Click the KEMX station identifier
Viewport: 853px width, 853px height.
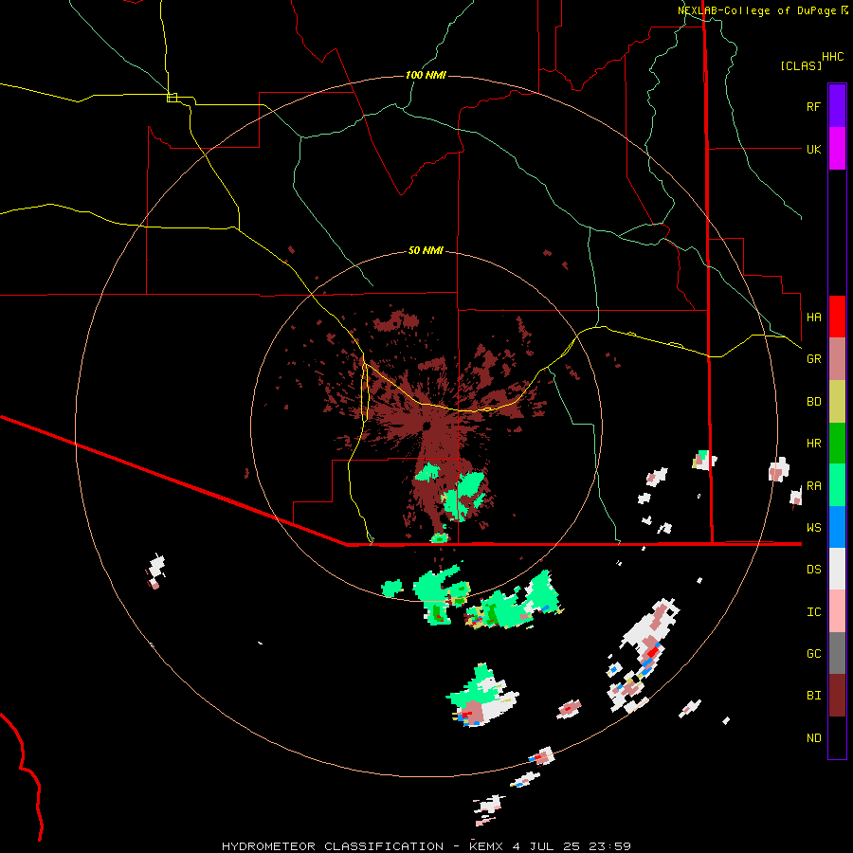tap(486, 846)
